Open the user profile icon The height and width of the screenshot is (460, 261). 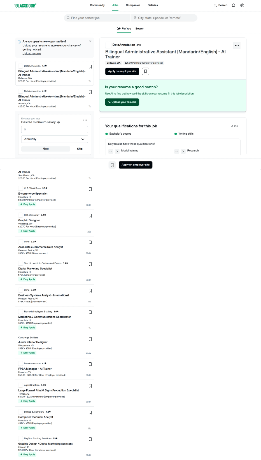(x=242, y=5)
